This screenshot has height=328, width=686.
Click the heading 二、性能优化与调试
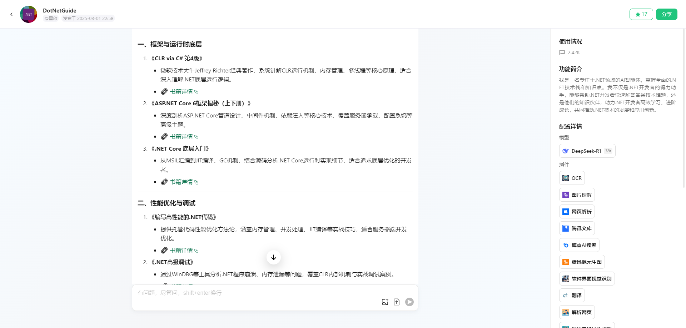point(166,203)
